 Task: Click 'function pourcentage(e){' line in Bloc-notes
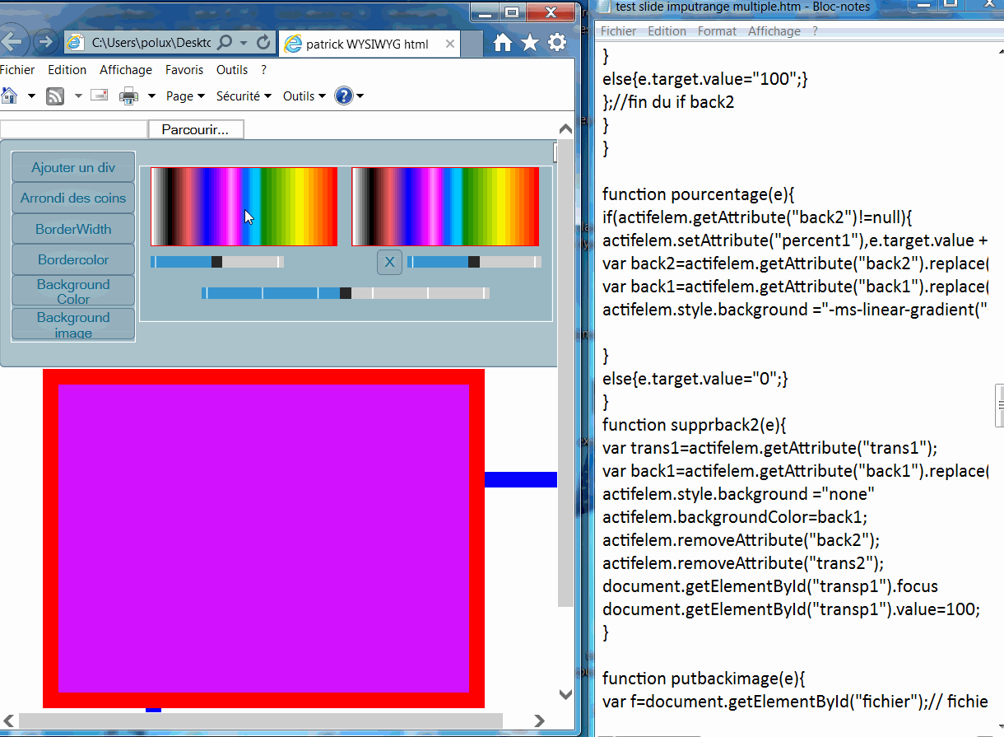(x=699, y=194)
